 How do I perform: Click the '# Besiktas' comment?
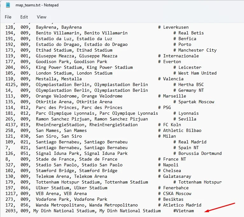pyautogui.click(x=171, y=199)
